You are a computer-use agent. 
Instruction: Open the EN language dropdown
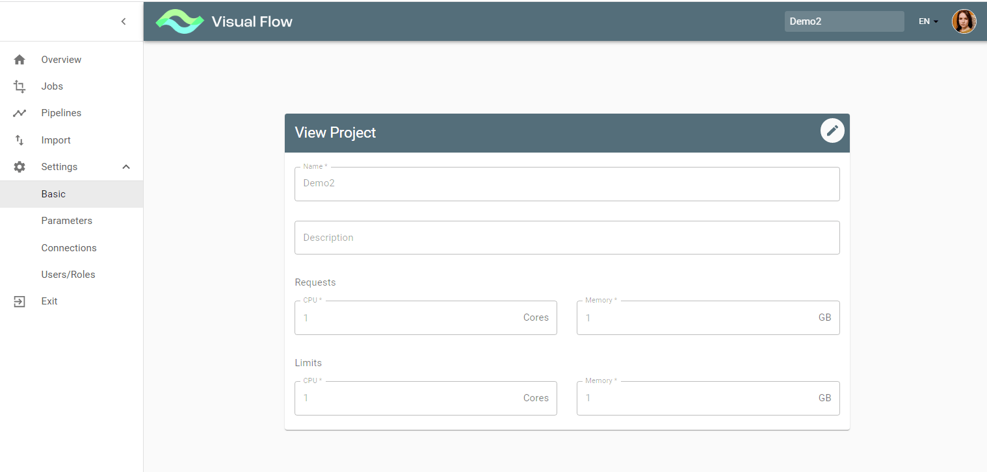coord(928,21)
